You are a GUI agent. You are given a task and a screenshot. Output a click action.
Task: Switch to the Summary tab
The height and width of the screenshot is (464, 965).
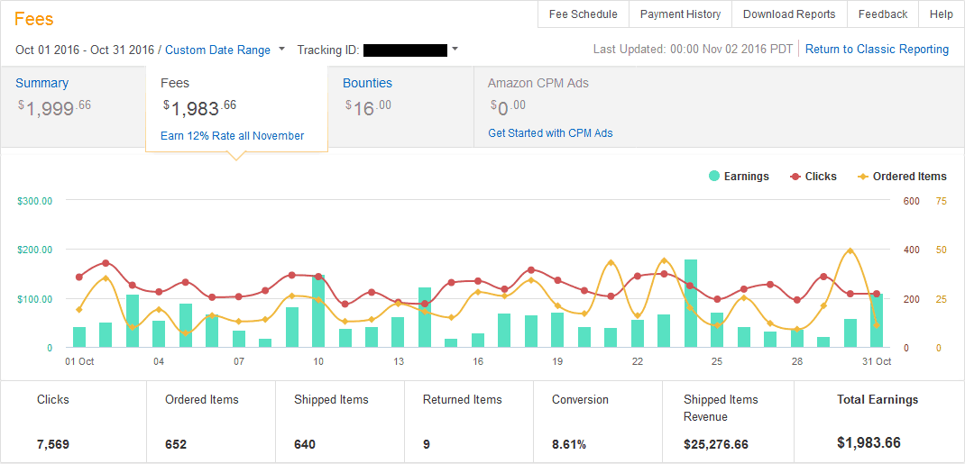41,83
